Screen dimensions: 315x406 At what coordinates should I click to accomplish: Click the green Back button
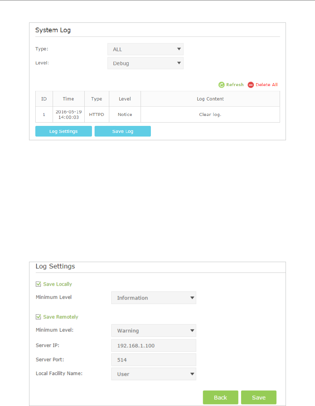click(220, 398)
